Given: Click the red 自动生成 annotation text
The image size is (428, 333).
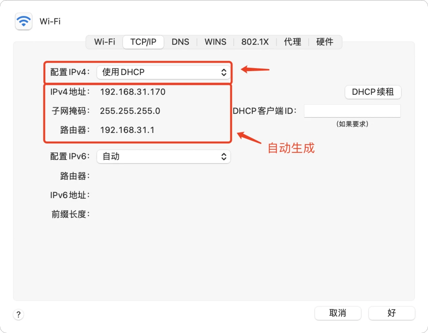Looking at the screenshot, I should point(291,148).
